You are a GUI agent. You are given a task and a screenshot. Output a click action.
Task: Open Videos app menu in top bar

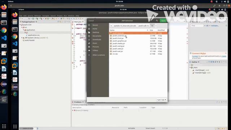coord(10,1)
